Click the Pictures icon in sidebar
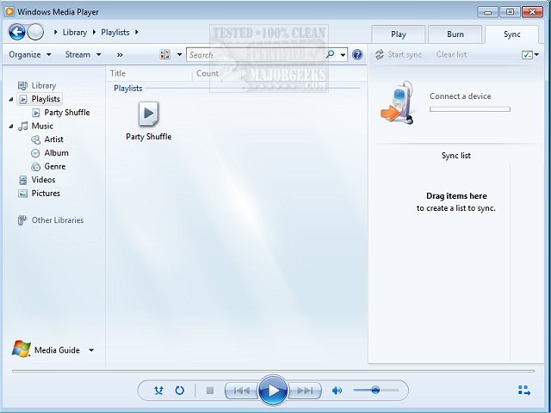The height and width of the screenshot is (413, 551). click(x=23, y=194)
